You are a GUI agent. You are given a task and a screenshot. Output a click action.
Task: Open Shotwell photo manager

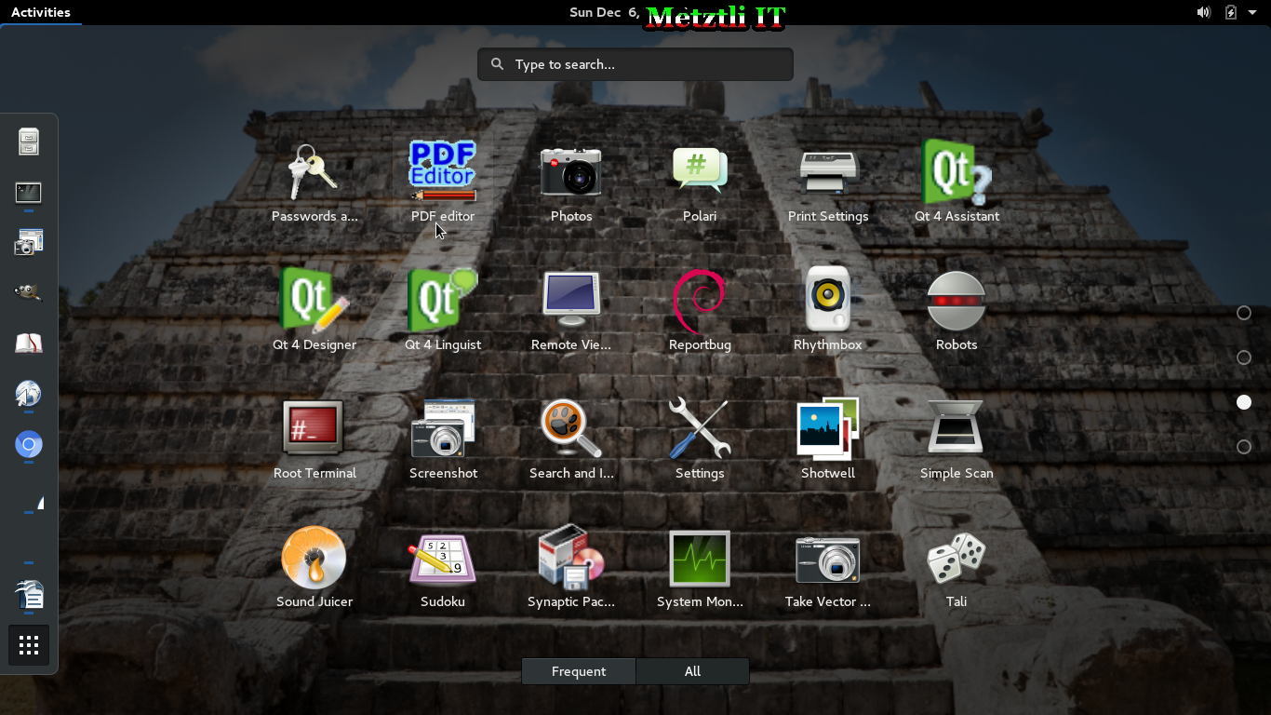[x=827, y=429]
